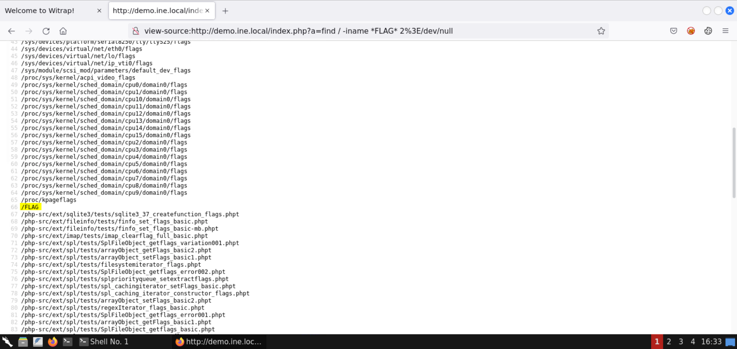This screenshot has height=349, width=737.
Task: Open a new browser tab
Action: click(225, 10)
